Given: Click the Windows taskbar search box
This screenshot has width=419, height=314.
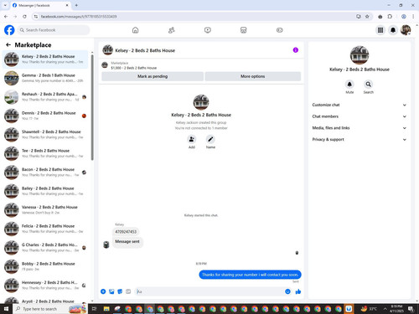Looking at the screenshot, I should [x=50, y=309].
